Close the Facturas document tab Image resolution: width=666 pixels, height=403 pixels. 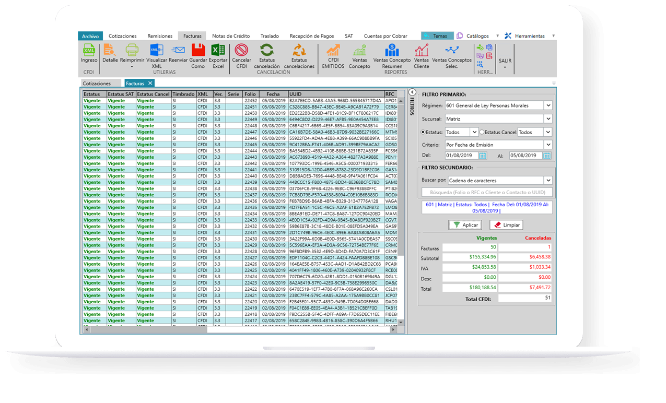(x=150, y=84)
